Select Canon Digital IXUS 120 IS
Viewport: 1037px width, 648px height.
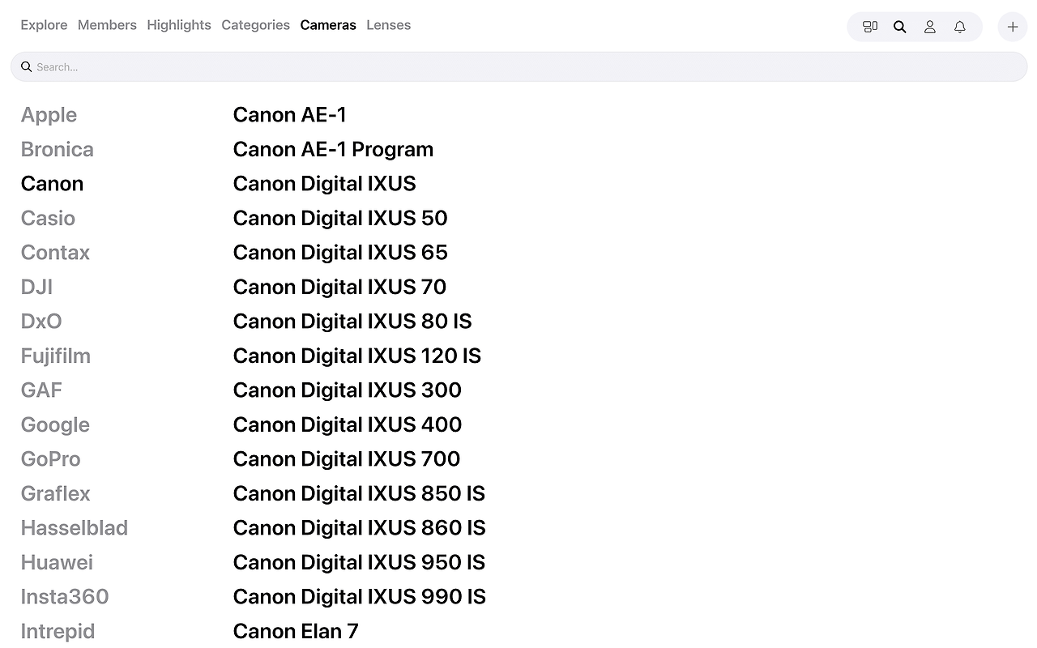tap(357, 356)
